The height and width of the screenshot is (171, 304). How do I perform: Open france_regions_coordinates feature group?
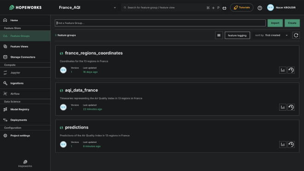pyautogui.click(x=94, y=53)
